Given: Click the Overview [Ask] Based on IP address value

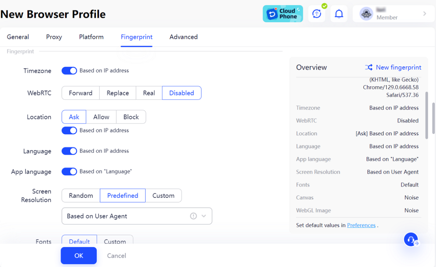Looking at the screenshot, I should click(x=387, y=133).
